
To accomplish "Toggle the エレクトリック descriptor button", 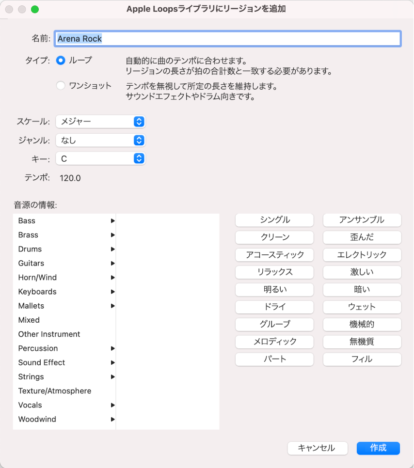I will click(362, 255).
